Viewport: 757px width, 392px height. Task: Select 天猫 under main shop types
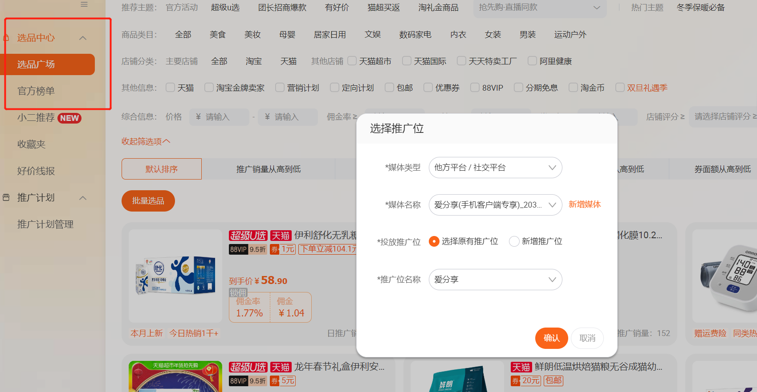[289, 61]
